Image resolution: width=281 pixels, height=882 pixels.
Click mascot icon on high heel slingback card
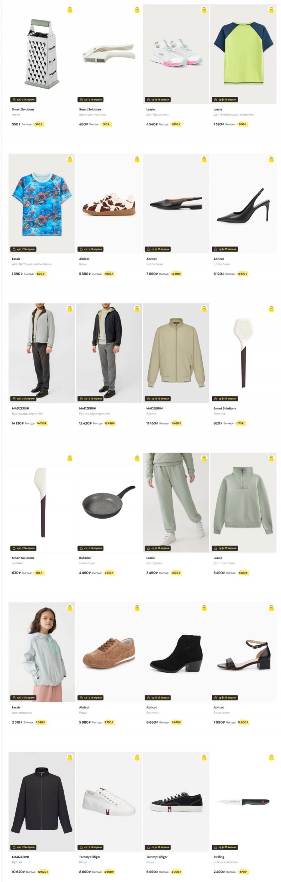(x=271, y=159)
